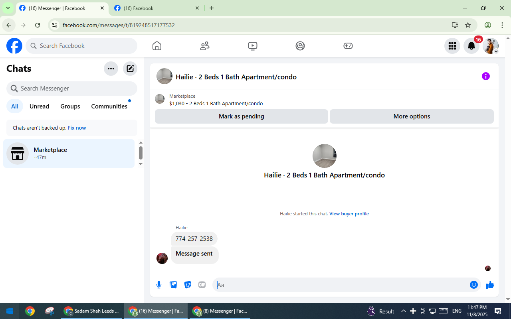The height and width of the screenshot is (319, 511).
Task: Attach a file with the photo icon
Action: (x=173, y=285)
